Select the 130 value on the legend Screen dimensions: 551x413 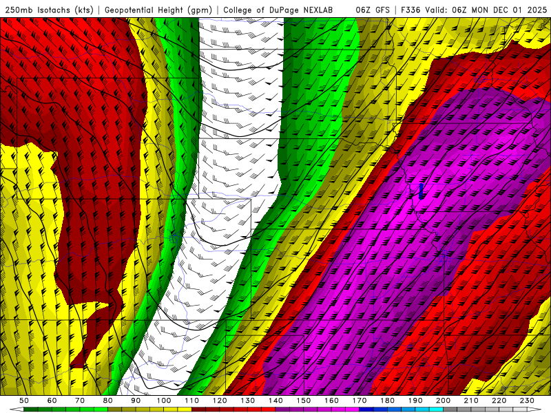click(248, 401)
